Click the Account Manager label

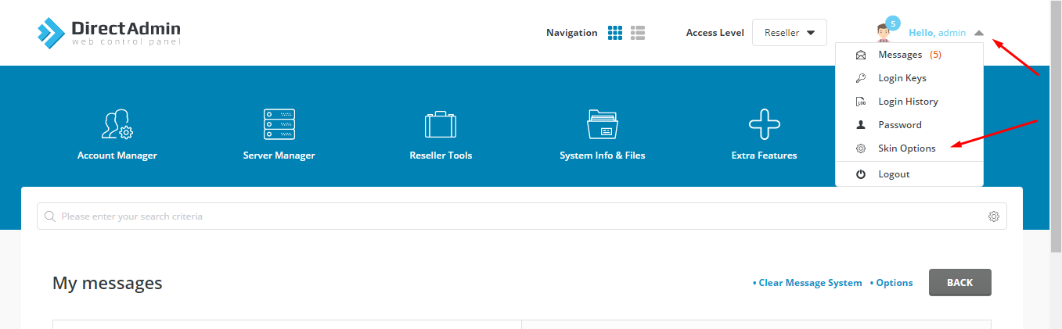117,156
